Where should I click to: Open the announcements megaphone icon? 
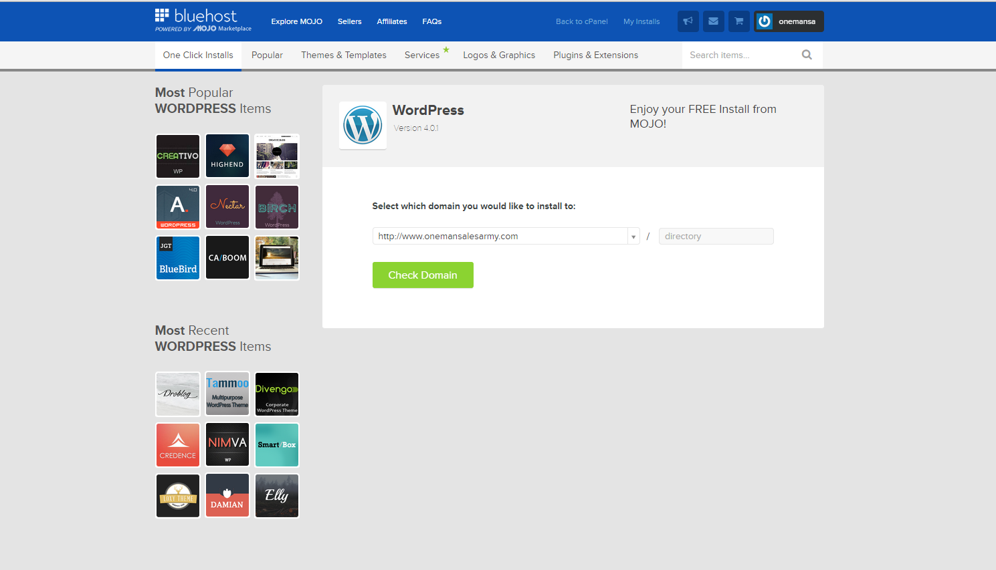point(688,21)
